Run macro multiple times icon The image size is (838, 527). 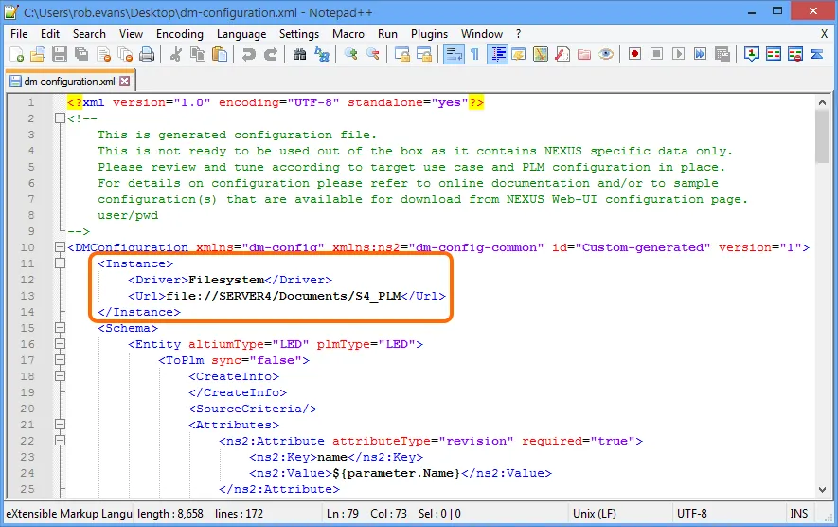(700, 54)
